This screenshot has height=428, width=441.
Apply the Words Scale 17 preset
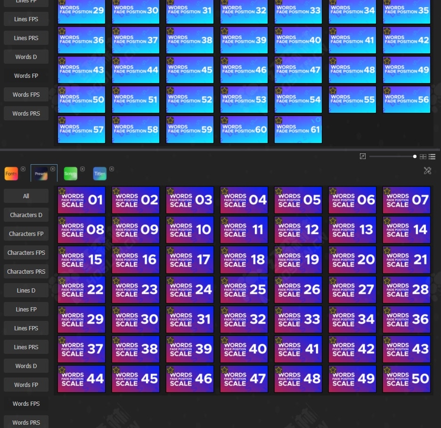click(190, 260)
